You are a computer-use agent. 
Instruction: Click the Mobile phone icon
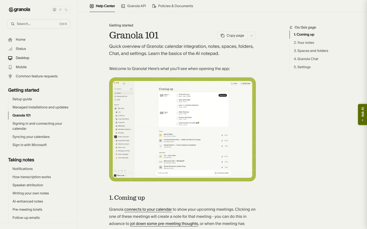(x=10, y=67)
